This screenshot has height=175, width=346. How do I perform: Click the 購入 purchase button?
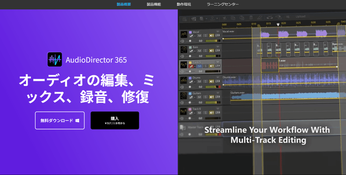(115, 120)
